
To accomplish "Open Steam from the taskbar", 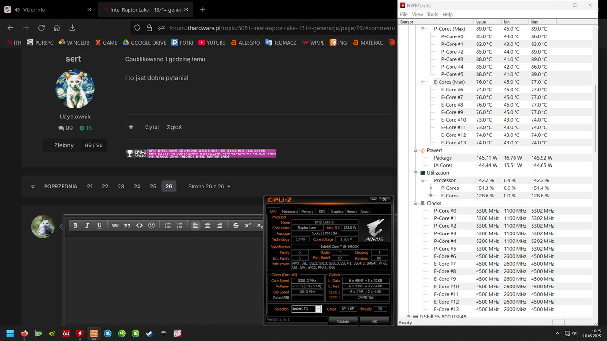I will pos(149,333).
